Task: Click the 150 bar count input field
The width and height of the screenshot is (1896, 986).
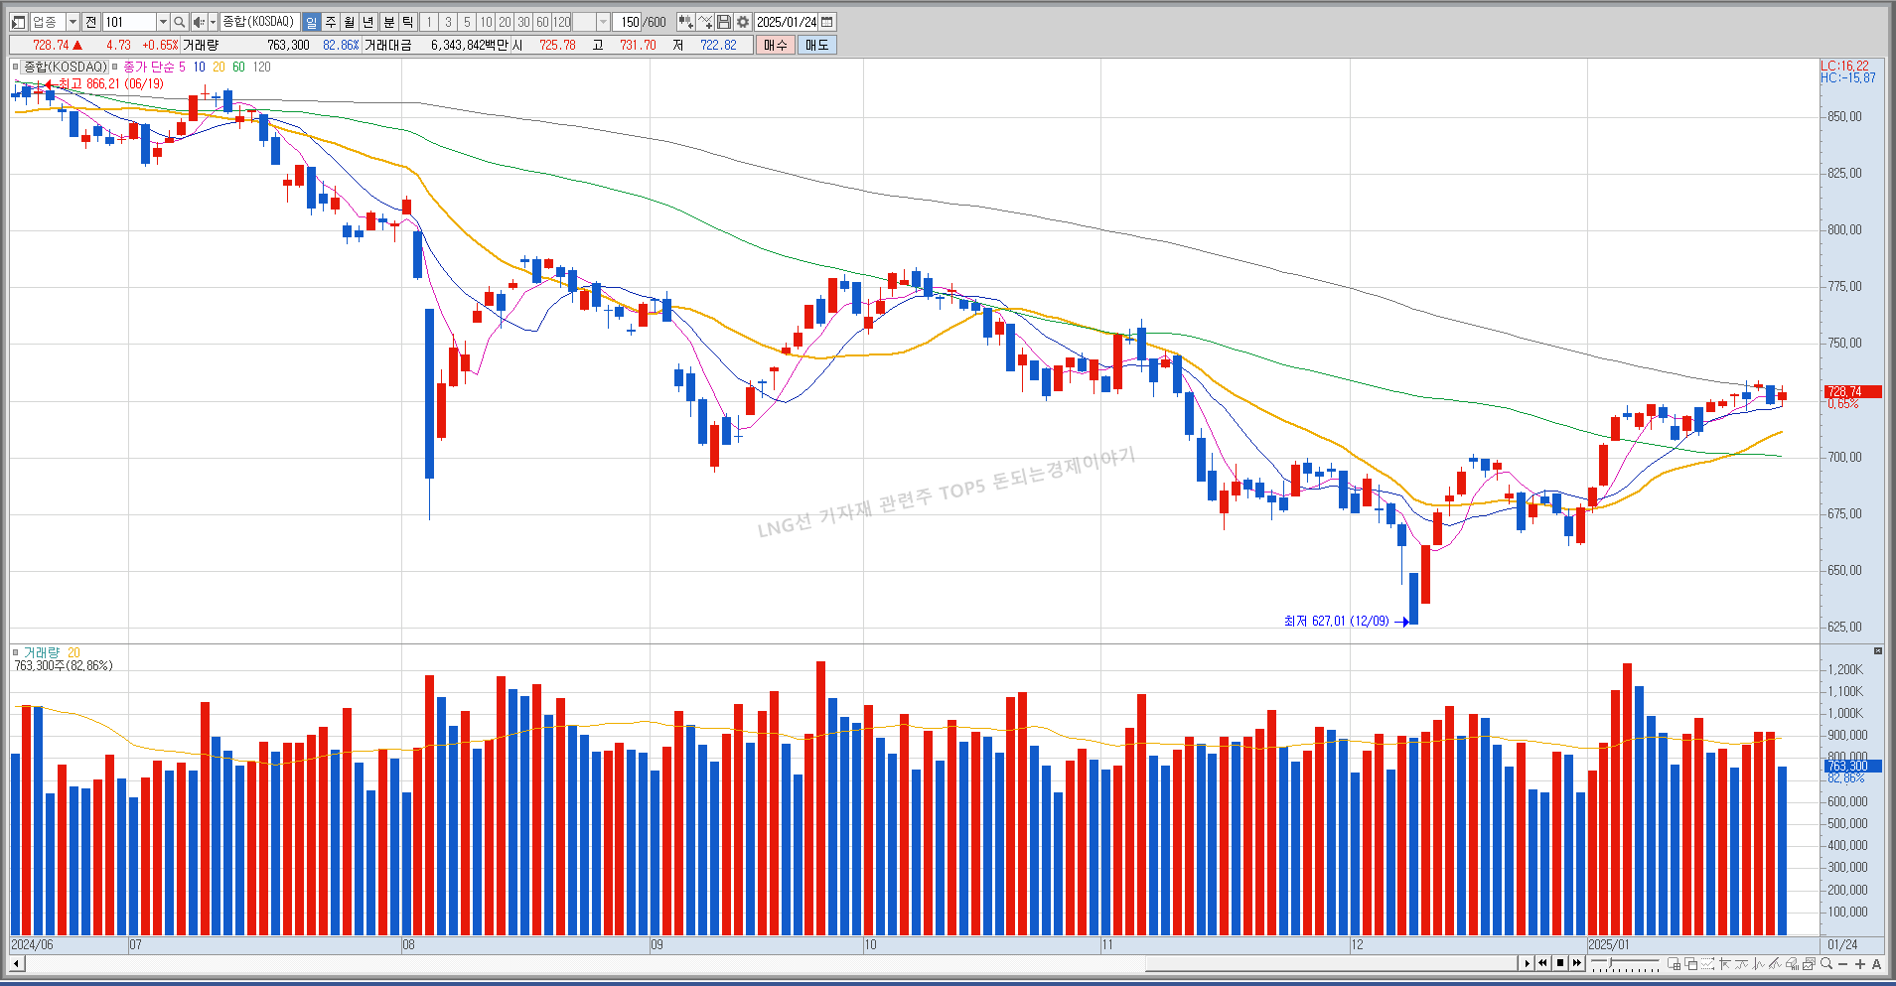Action: [x=630, y=22]
